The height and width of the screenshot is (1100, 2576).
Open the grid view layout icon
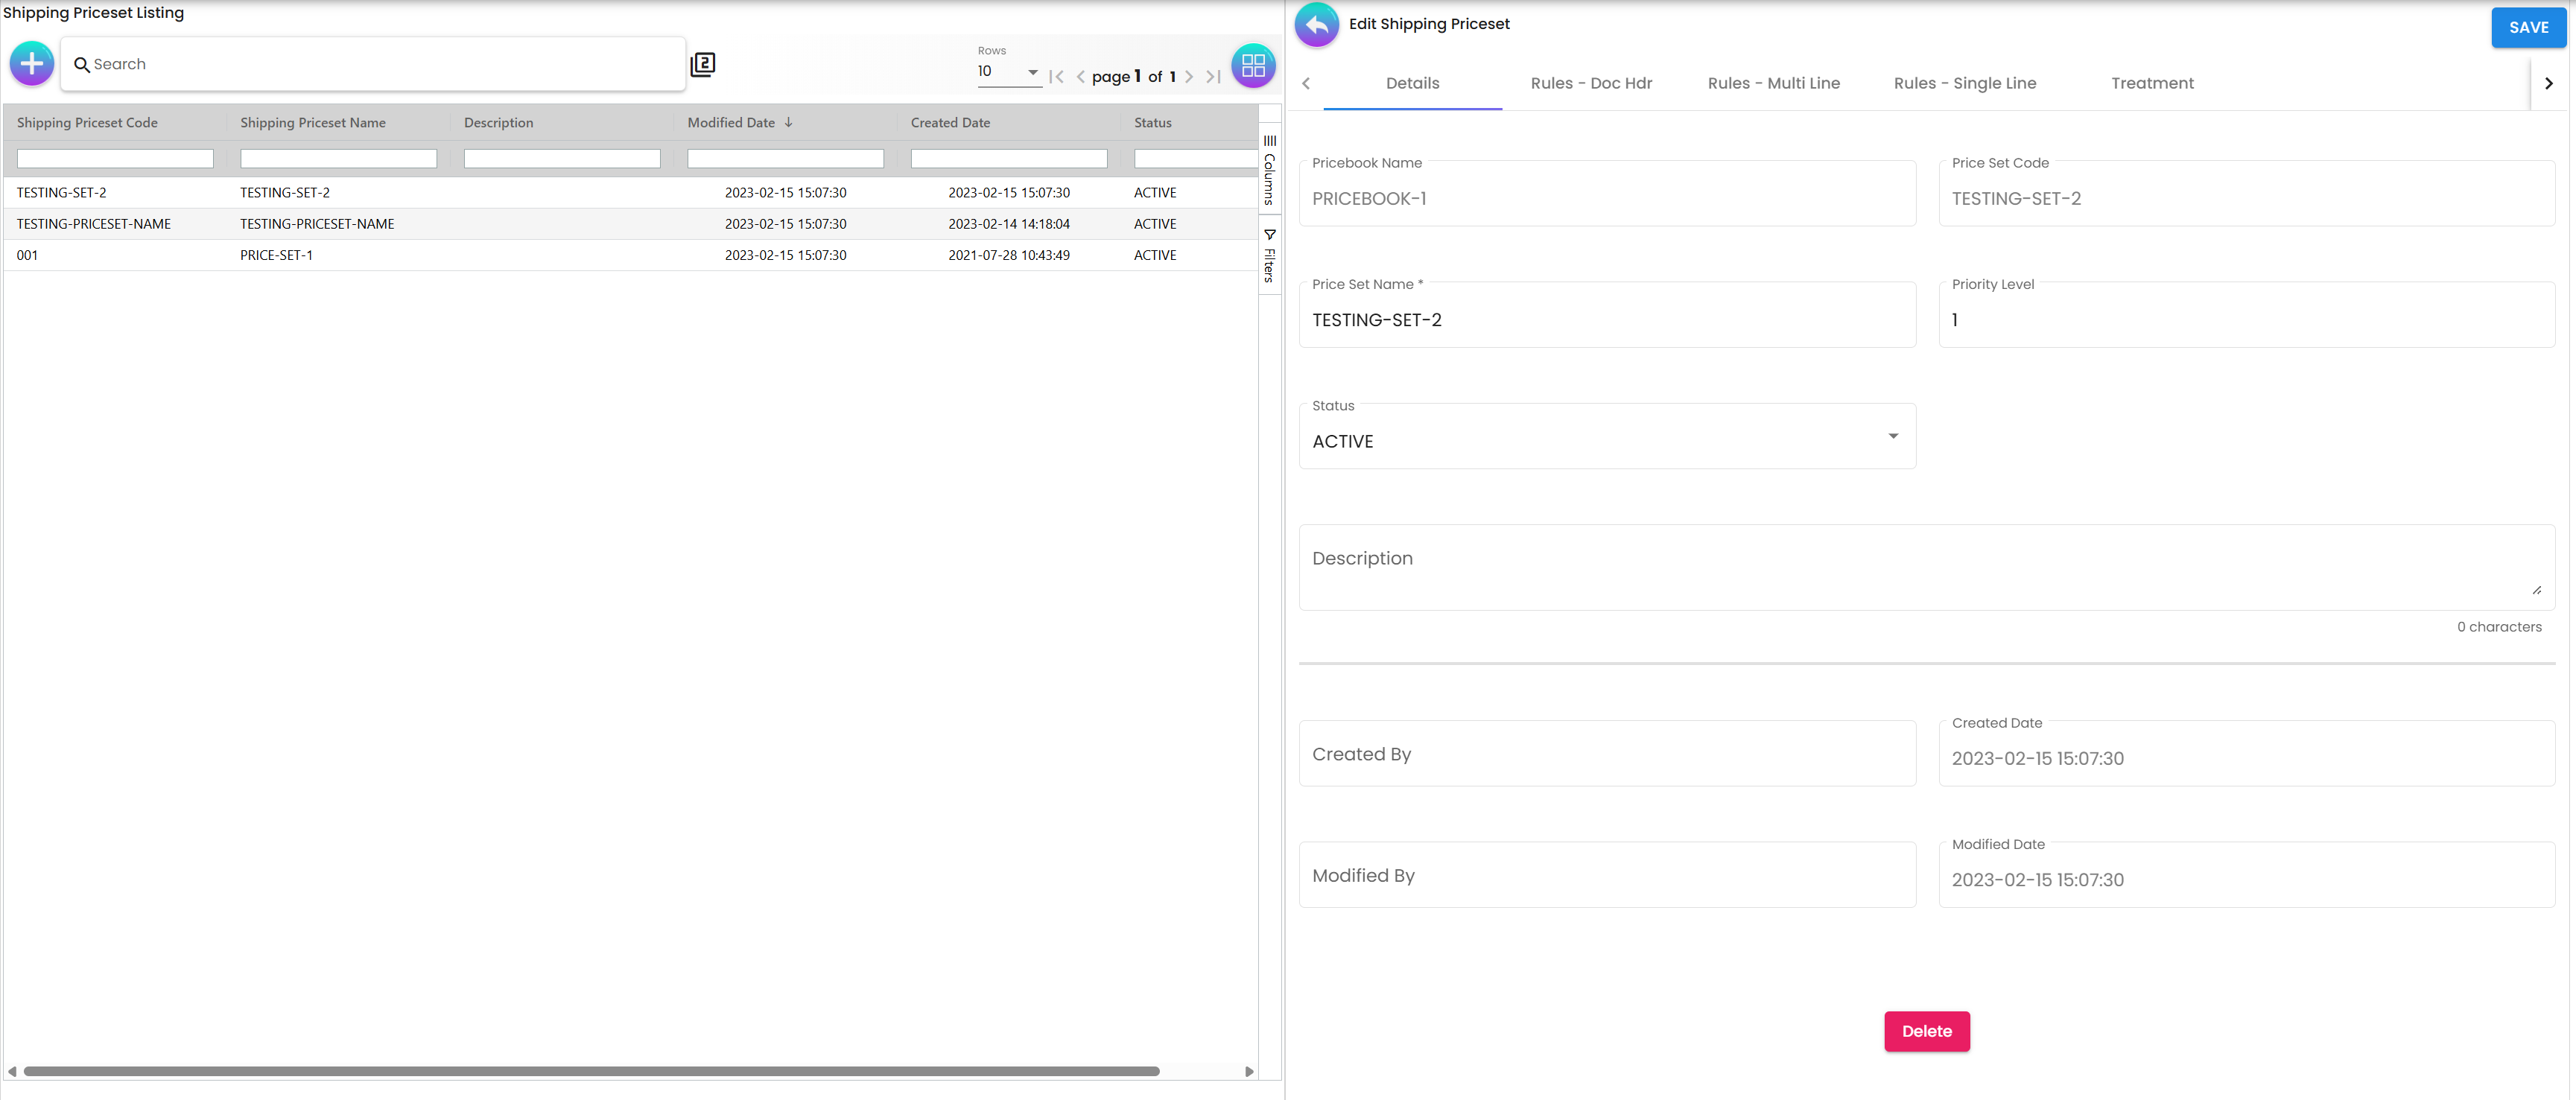click(x=1253, y=65)
